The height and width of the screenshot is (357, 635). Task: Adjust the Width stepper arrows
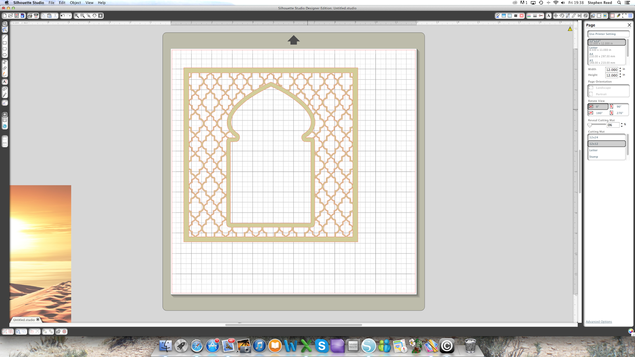620,69
